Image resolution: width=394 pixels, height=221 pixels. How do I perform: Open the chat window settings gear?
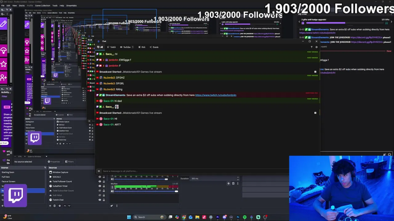316,47
